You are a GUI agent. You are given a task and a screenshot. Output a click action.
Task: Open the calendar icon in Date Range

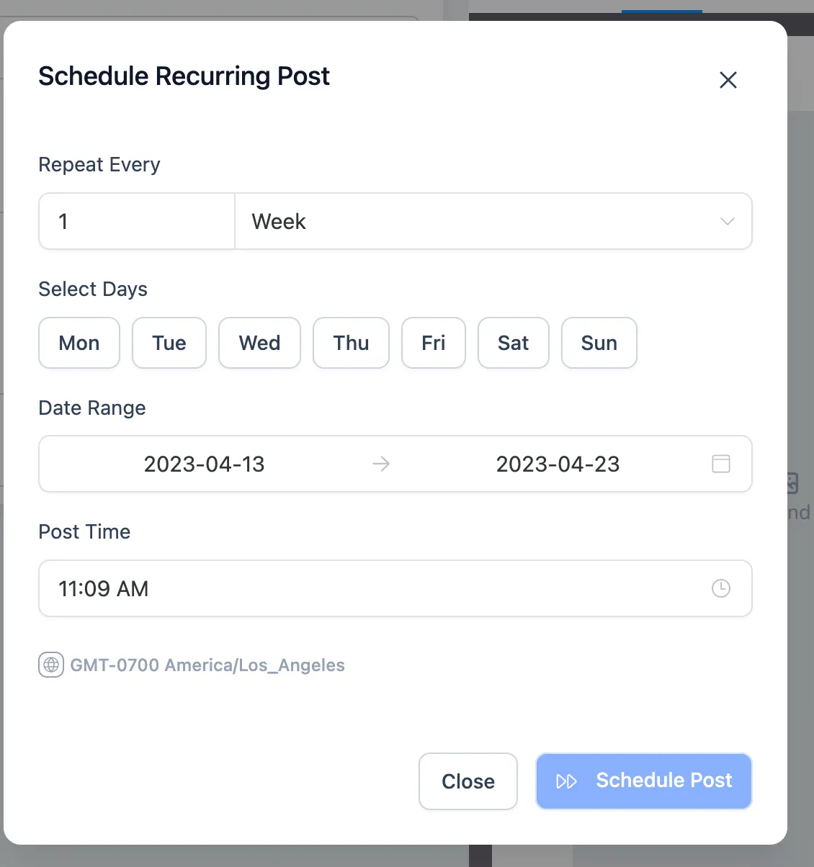coord(721,464)
